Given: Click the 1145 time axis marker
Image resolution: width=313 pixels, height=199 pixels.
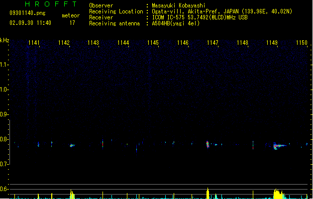Looking at the screenshot, I should point(153,43).
